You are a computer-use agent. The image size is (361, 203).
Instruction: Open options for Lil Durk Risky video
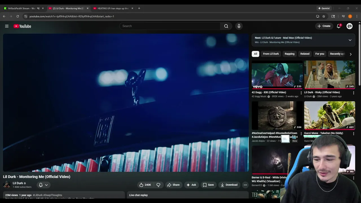tap(353, 93)
